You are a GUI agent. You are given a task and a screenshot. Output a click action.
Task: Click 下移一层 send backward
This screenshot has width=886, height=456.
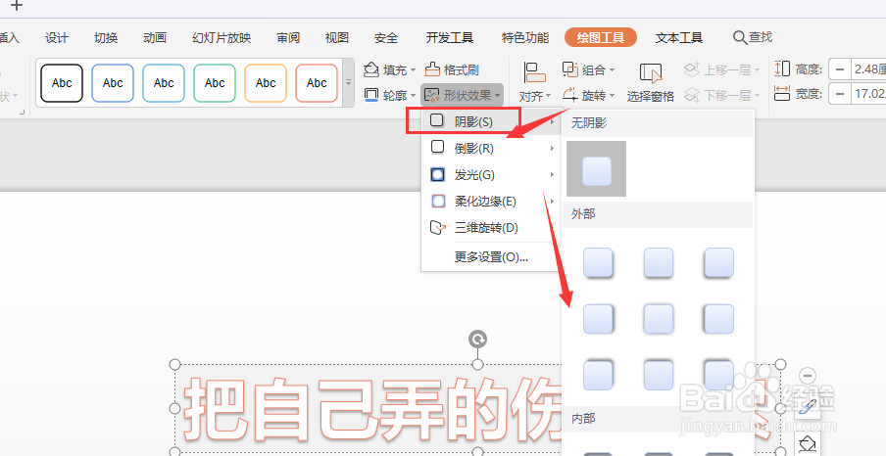click(x=721, y=95)
